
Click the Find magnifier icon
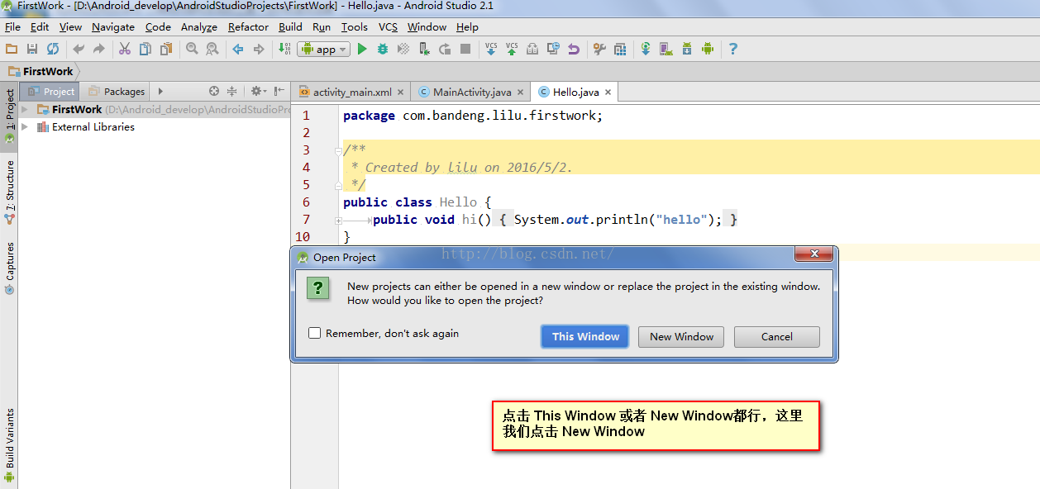coord(192,50)
